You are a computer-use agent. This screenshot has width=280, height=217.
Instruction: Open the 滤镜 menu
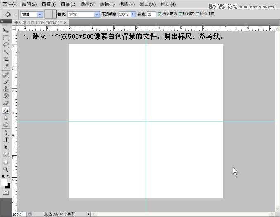click(x=107, y=4)
